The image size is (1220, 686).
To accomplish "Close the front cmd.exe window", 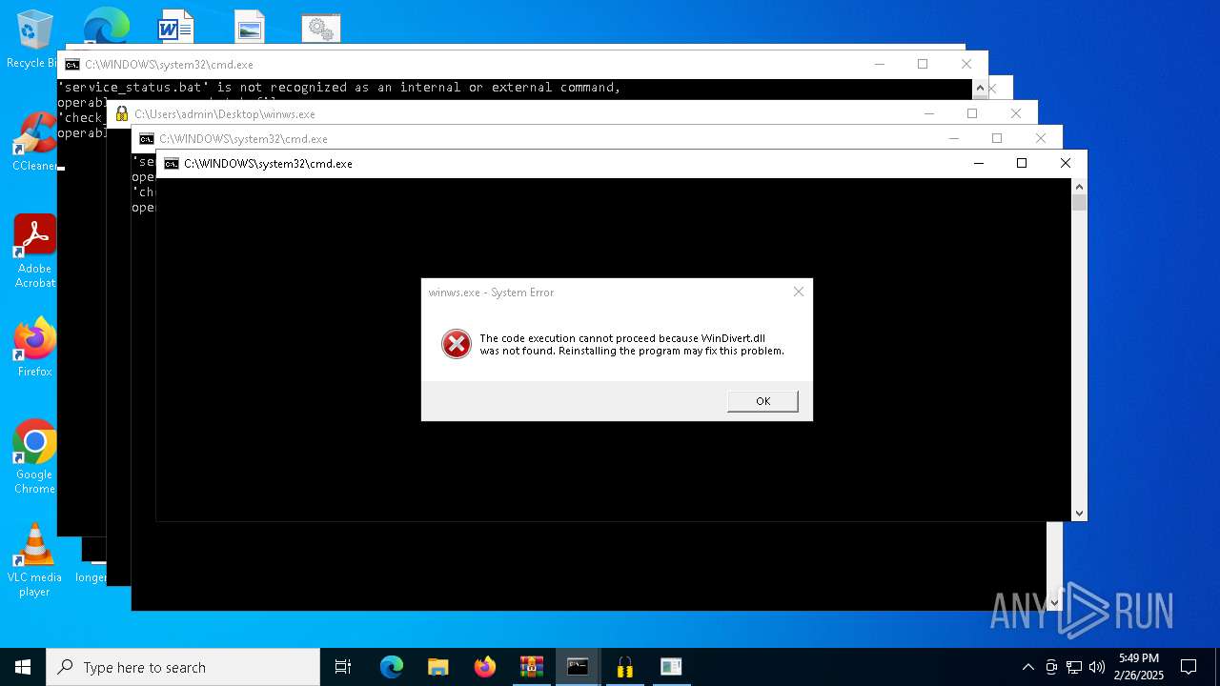I will 1066,163.
